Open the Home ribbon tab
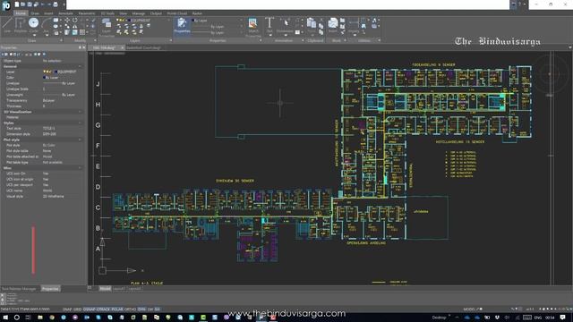Screen dimensions: 573x322 (x=21, y=13)
